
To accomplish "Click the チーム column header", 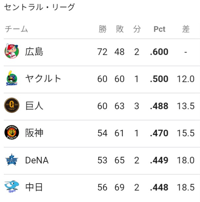I will coord(17,29).
